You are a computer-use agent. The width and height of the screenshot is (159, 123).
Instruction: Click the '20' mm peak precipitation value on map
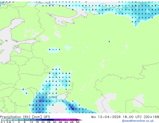click(73, 109)
